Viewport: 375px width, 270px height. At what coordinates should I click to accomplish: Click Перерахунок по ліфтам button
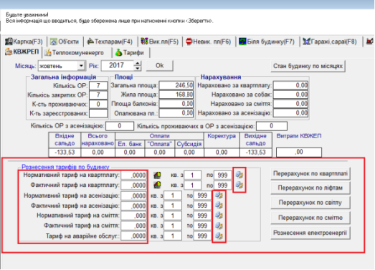click(310, 188)
